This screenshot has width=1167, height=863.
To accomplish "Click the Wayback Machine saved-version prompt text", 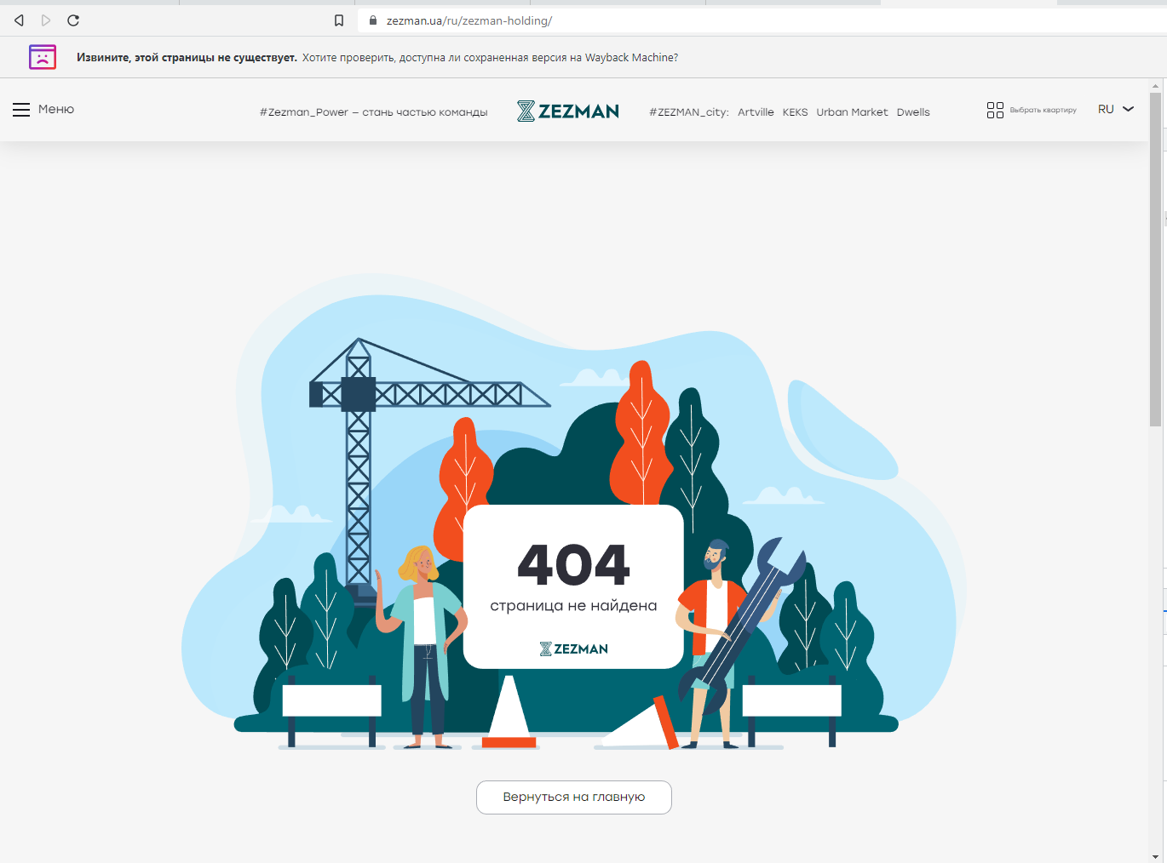I will [x=490, y=58].
